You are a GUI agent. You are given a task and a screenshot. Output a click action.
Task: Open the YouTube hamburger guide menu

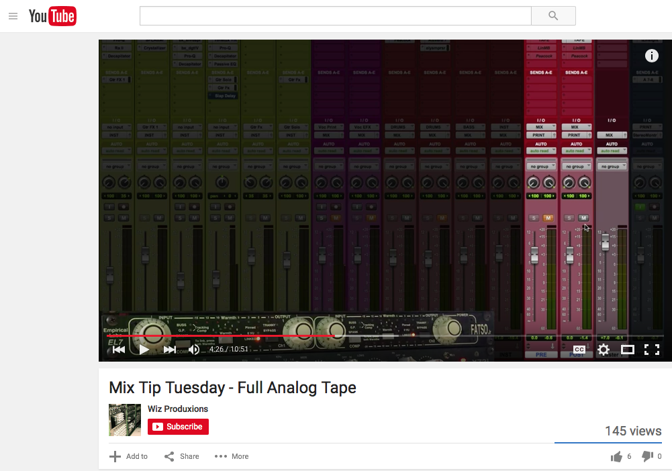[x=13, y=16]
